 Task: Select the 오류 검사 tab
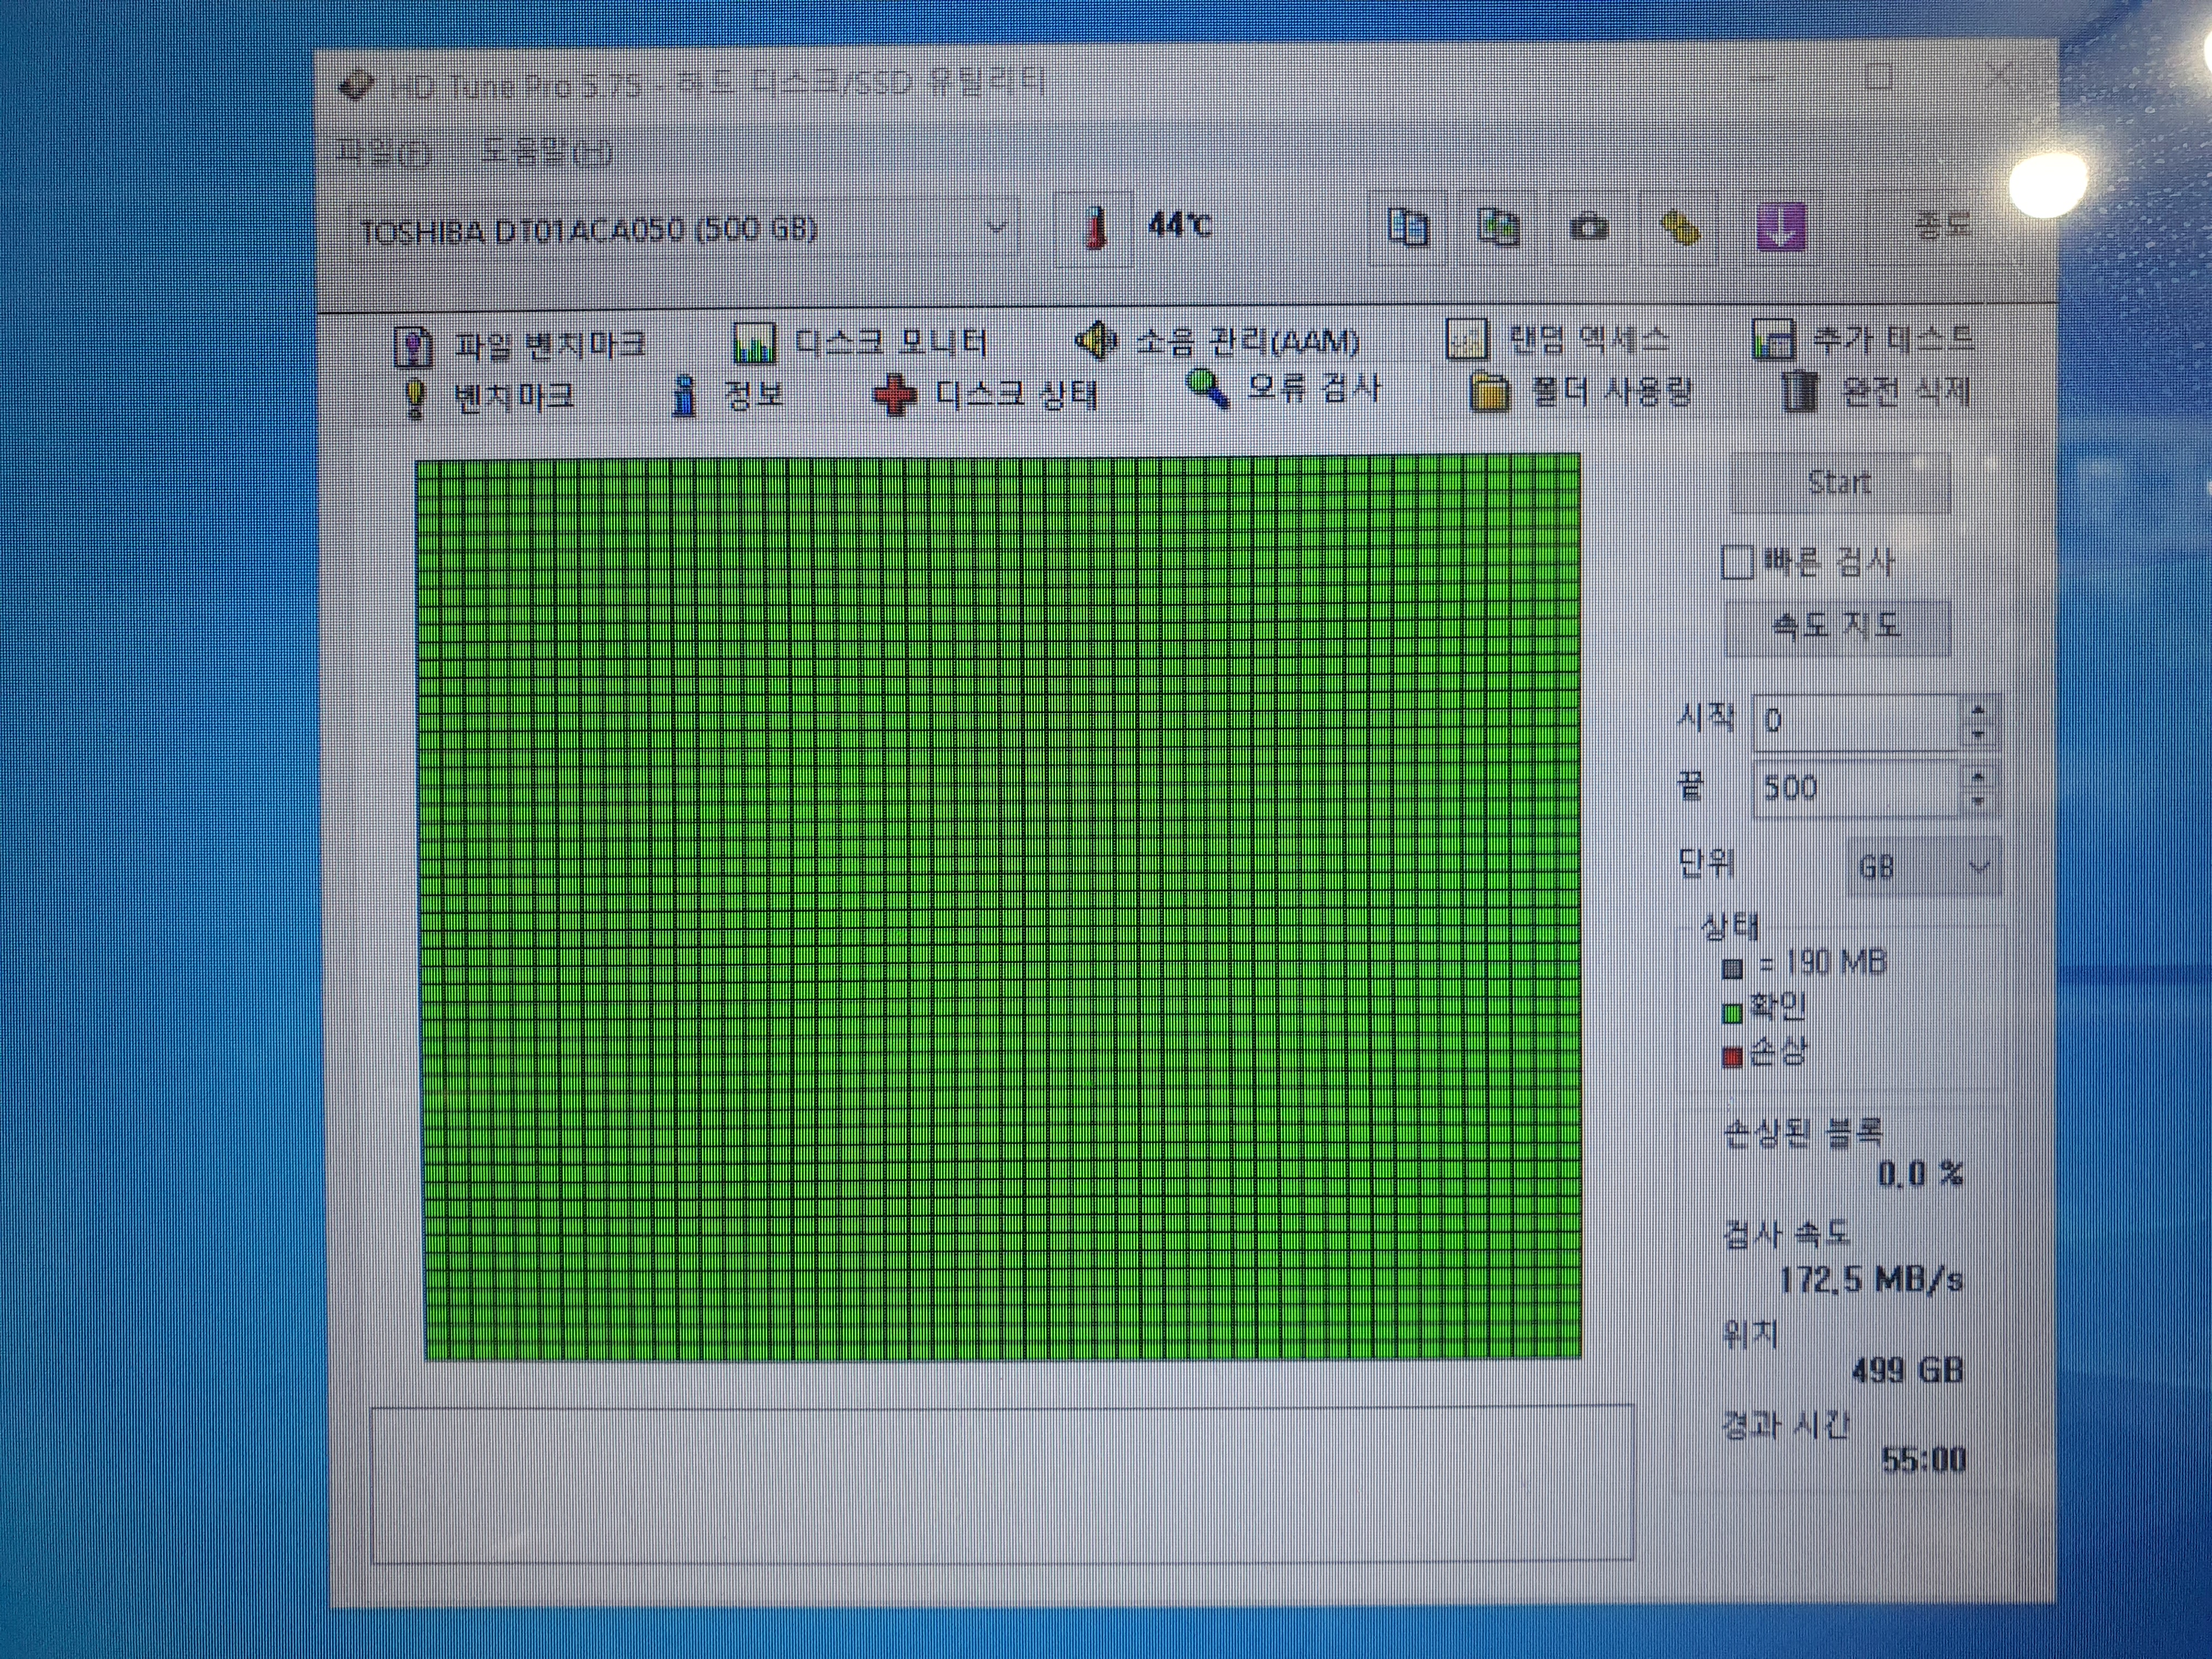pyautogui.click(x=1284, y=389)
